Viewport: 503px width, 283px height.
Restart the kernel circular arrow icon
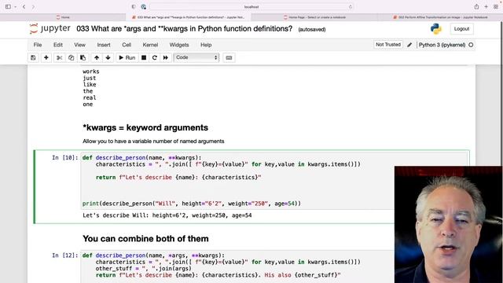[x=155, y=57]
